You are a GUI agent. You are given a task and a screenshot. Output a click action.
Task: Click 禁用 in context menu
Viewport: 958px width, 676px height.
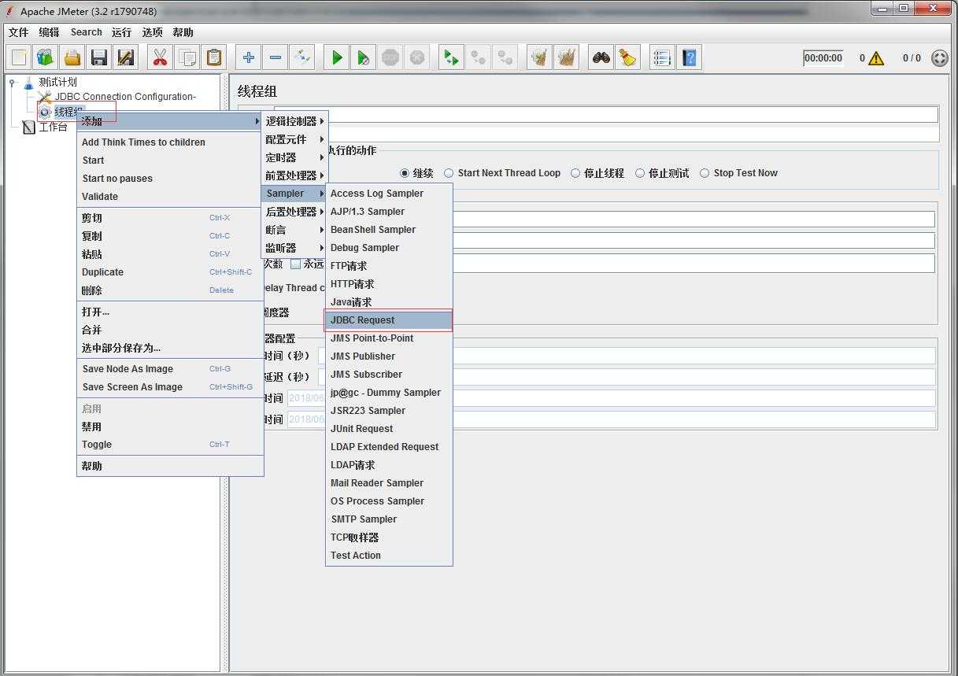point(170,427)
